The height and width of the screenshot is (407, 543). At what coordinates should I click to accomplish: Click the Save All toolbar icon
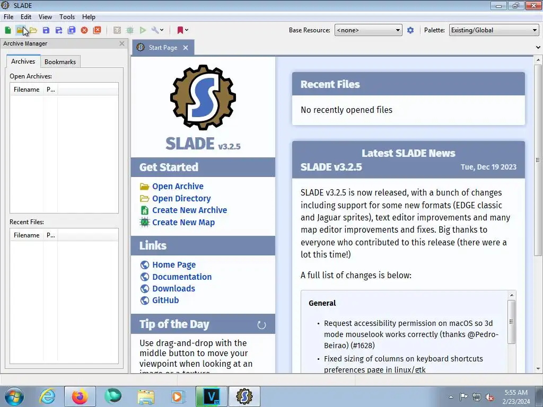click(72, 30)
